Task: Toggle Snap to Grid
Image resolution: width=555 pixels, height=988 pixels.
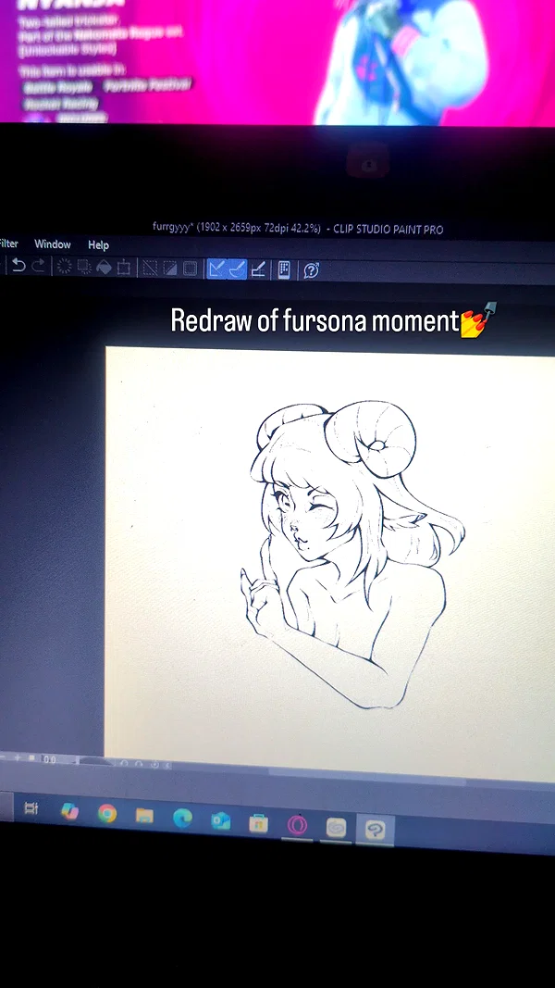Action: pyautogui.click(x=257, y=270)
